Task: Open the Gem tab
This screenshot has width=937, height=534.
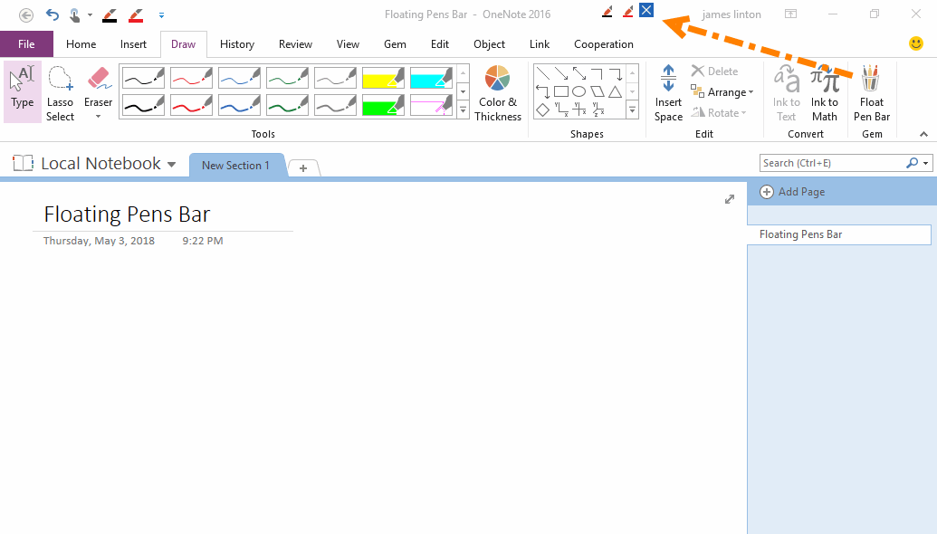Action: coord(395,44)
